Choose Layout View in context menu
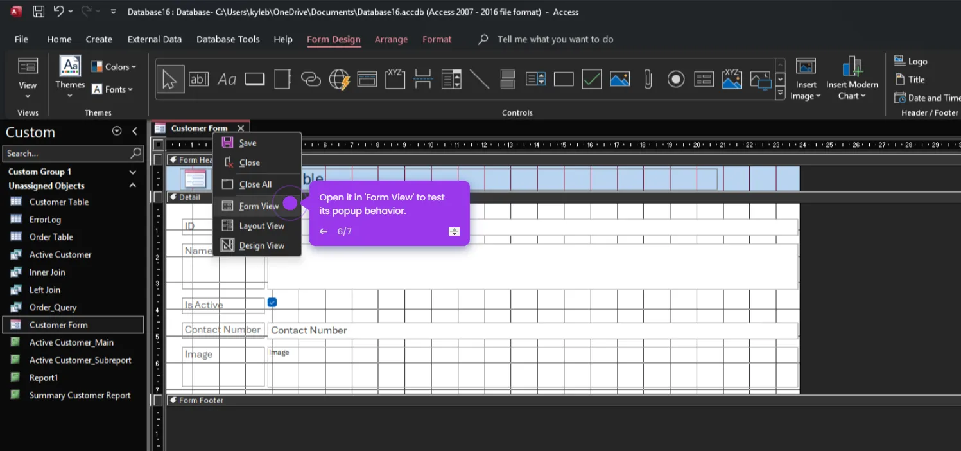Screen dimensions: 961x451 (x=257, y=226)
